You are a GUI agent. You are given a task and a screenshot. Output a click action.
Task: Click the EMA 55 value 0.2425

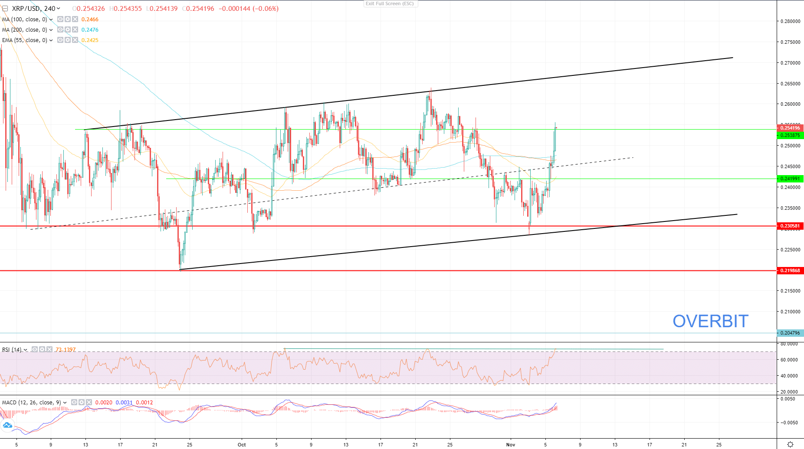[90, 40]
